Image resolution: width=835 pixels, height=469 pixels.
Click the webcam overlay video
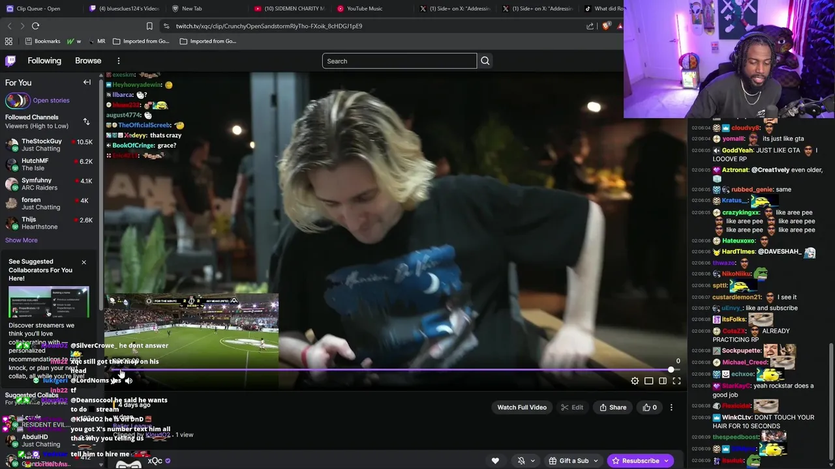729,59
